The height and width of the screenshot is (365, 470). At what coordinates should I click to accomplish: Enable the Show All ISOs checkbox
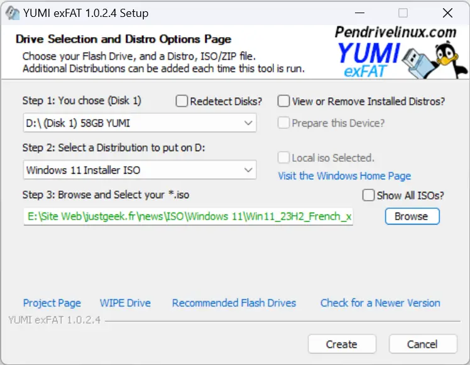click(368, 195)
